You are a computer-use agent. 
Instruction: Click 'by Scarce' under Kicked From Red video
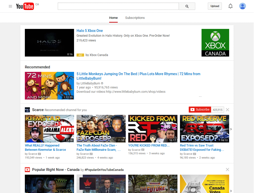[135, 150]
